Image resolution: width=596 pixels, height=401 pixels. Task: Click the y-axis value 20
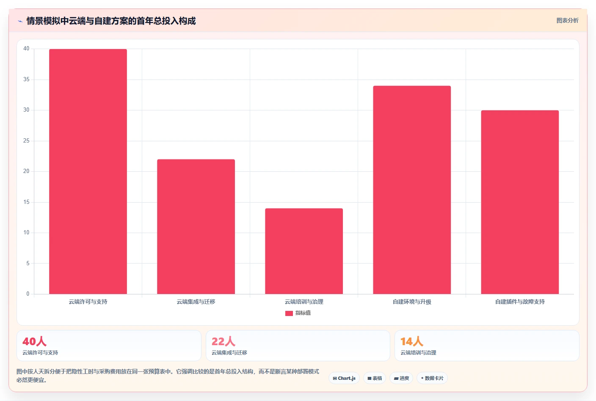(26, 171)
